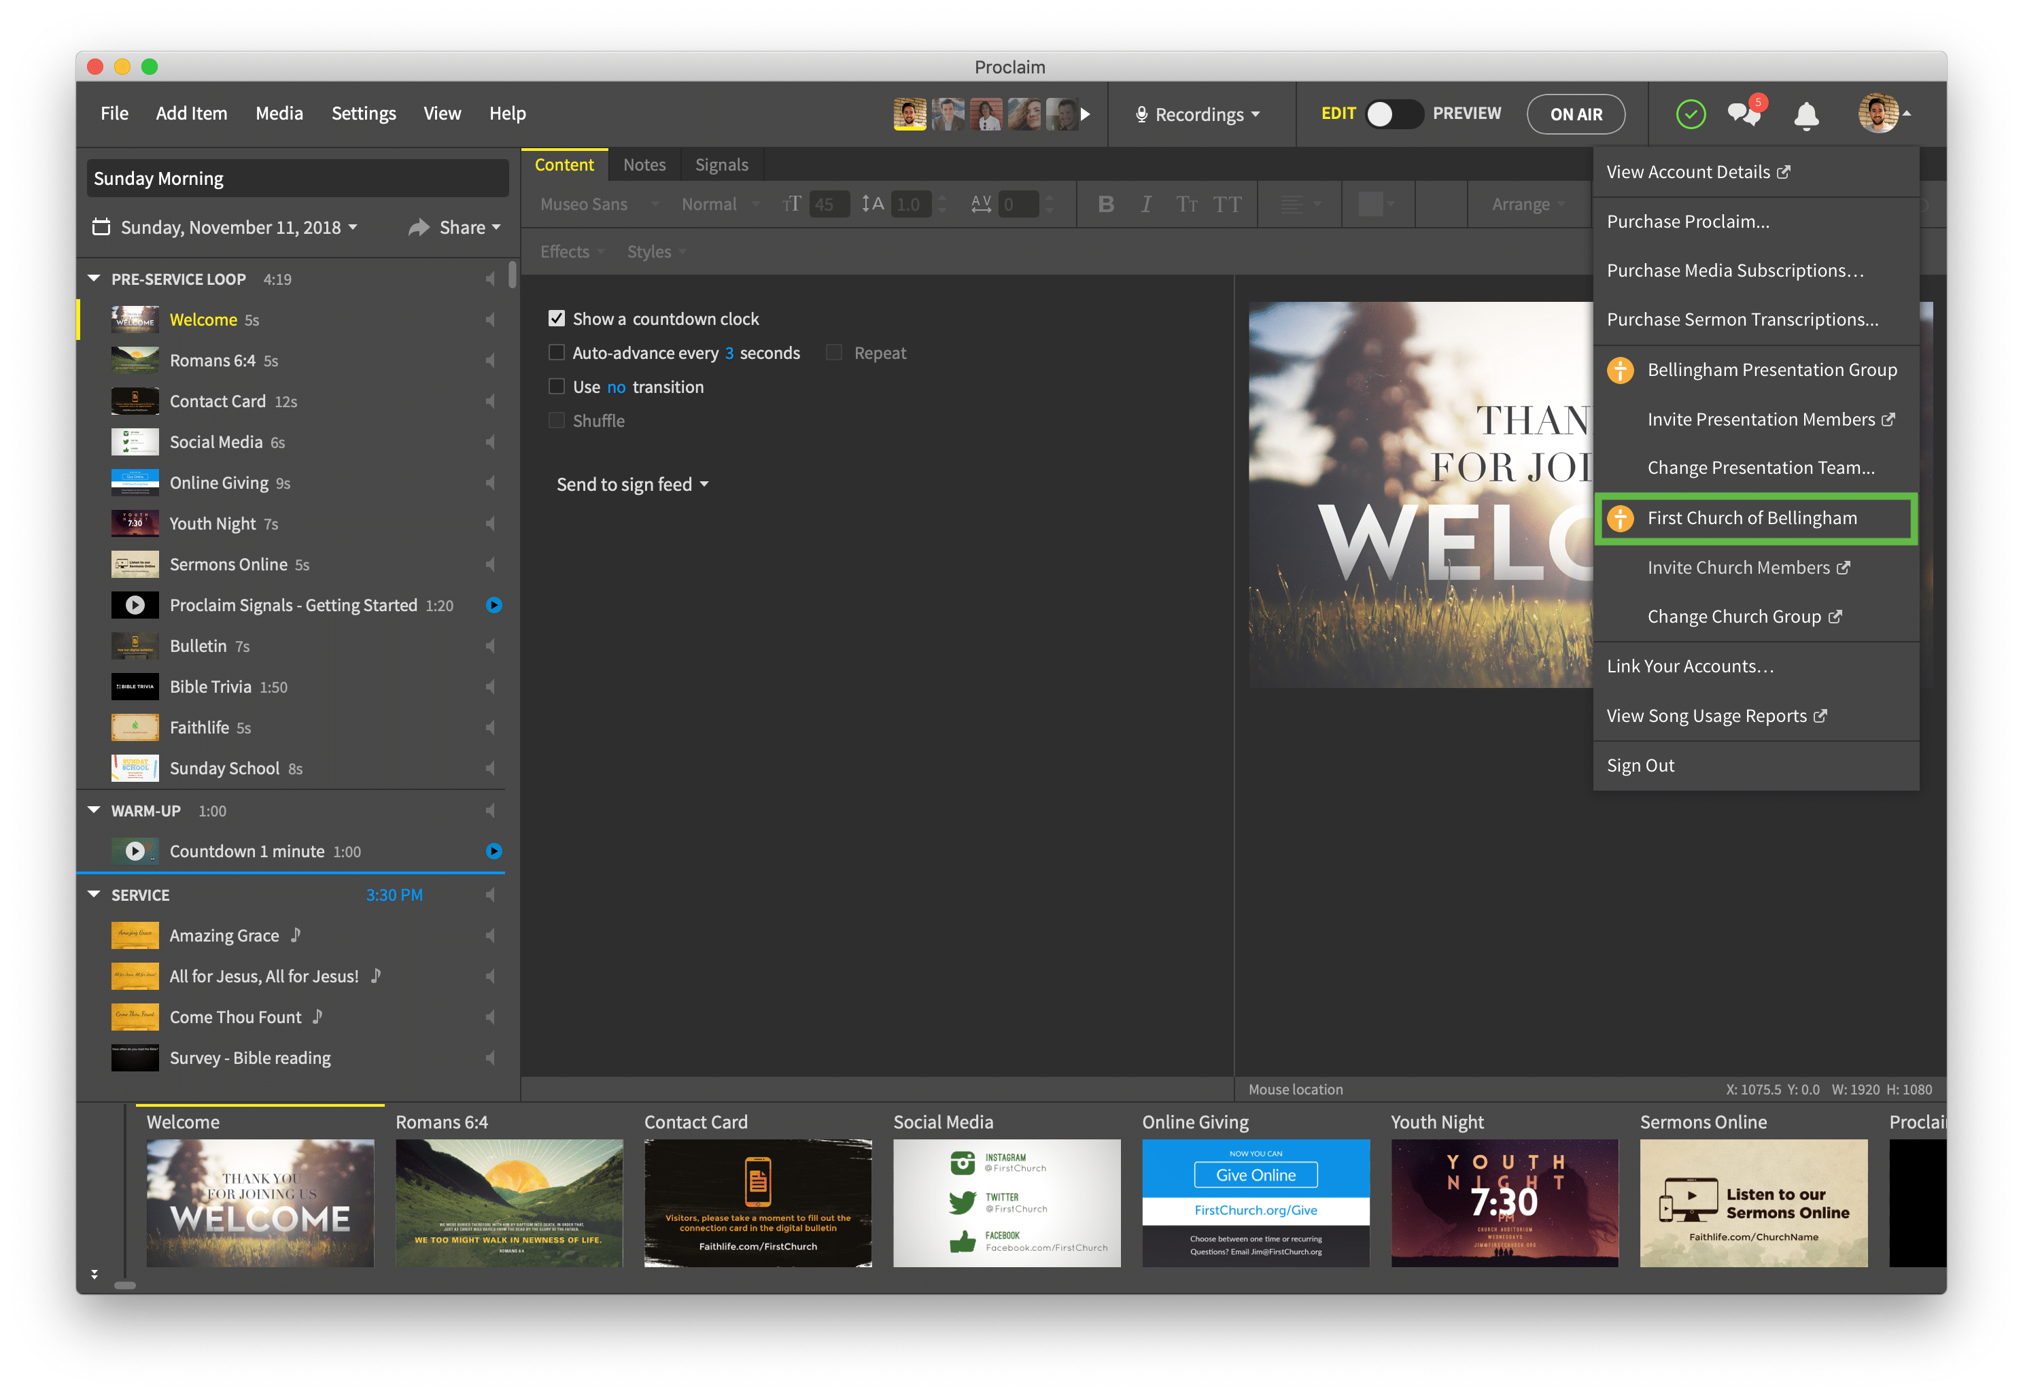Click the share arrow icon

tap(419, 227)
